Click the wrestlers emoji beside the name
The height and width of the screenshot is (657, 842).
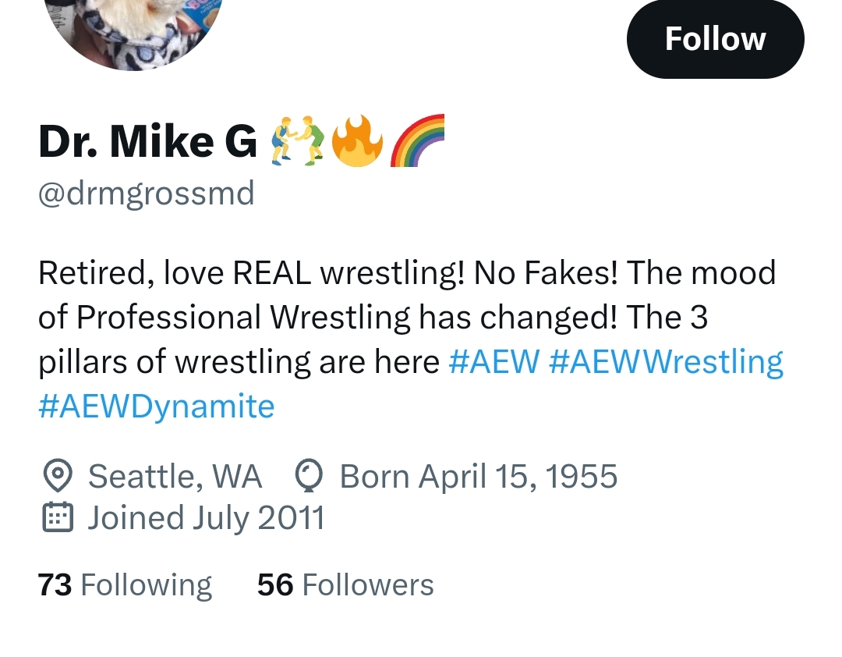296,140
